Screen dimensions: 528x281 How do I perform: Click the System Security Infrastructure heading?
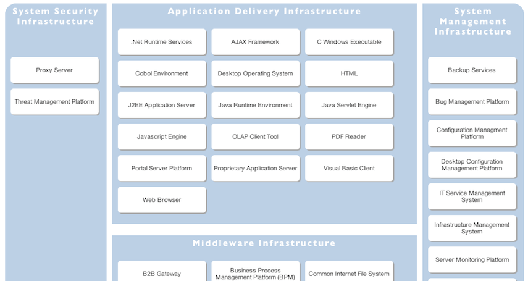[56, 16]
